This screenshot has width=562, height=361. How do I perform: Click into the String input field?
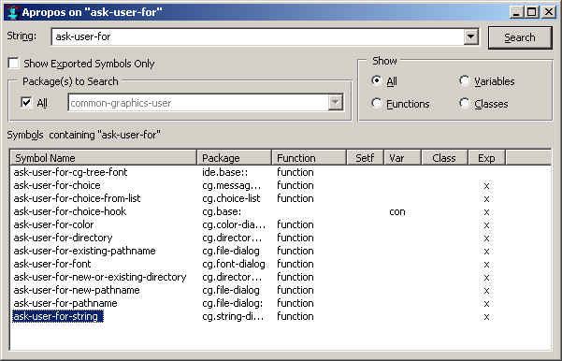(x=257, y=36)
